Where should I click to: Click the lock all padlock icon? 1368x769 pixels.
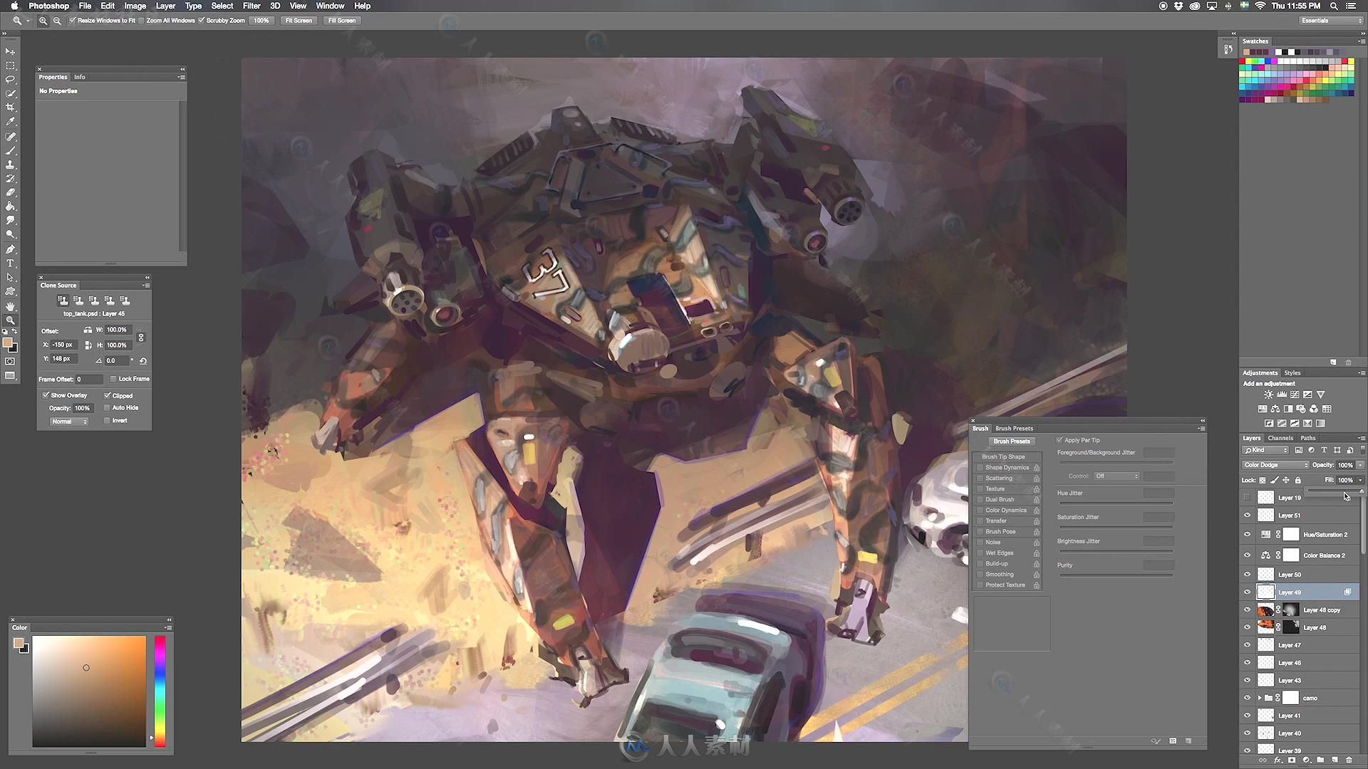1297,480
